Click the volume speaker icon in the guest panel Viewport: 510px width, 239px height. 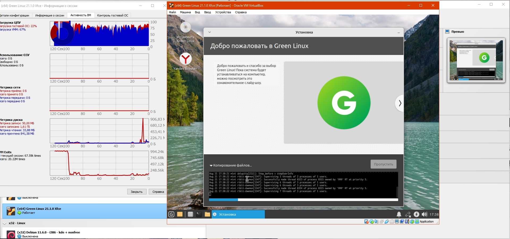(424, 214)
